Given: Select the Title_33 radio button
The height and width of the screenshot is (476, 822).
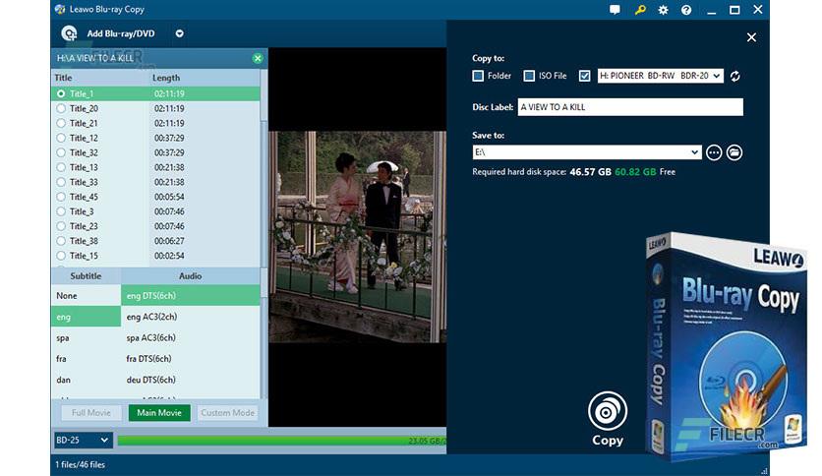Looking at the screenshot, I should pyautogui.click(x=61, y=182).
